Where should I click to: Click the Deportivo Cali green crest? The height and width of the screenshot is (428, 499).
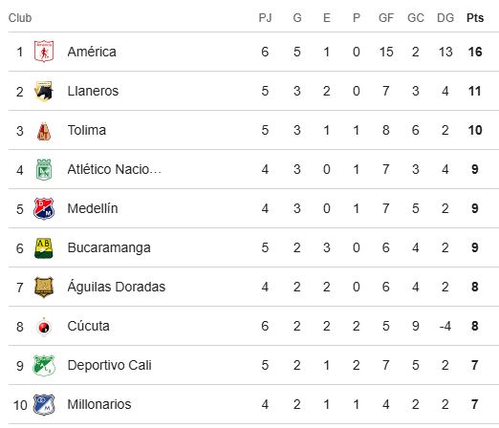pyautogui.click(x=44, y=365)
